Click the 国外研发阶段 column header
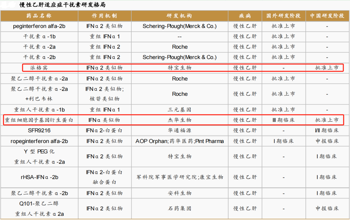 pos(283,16)
